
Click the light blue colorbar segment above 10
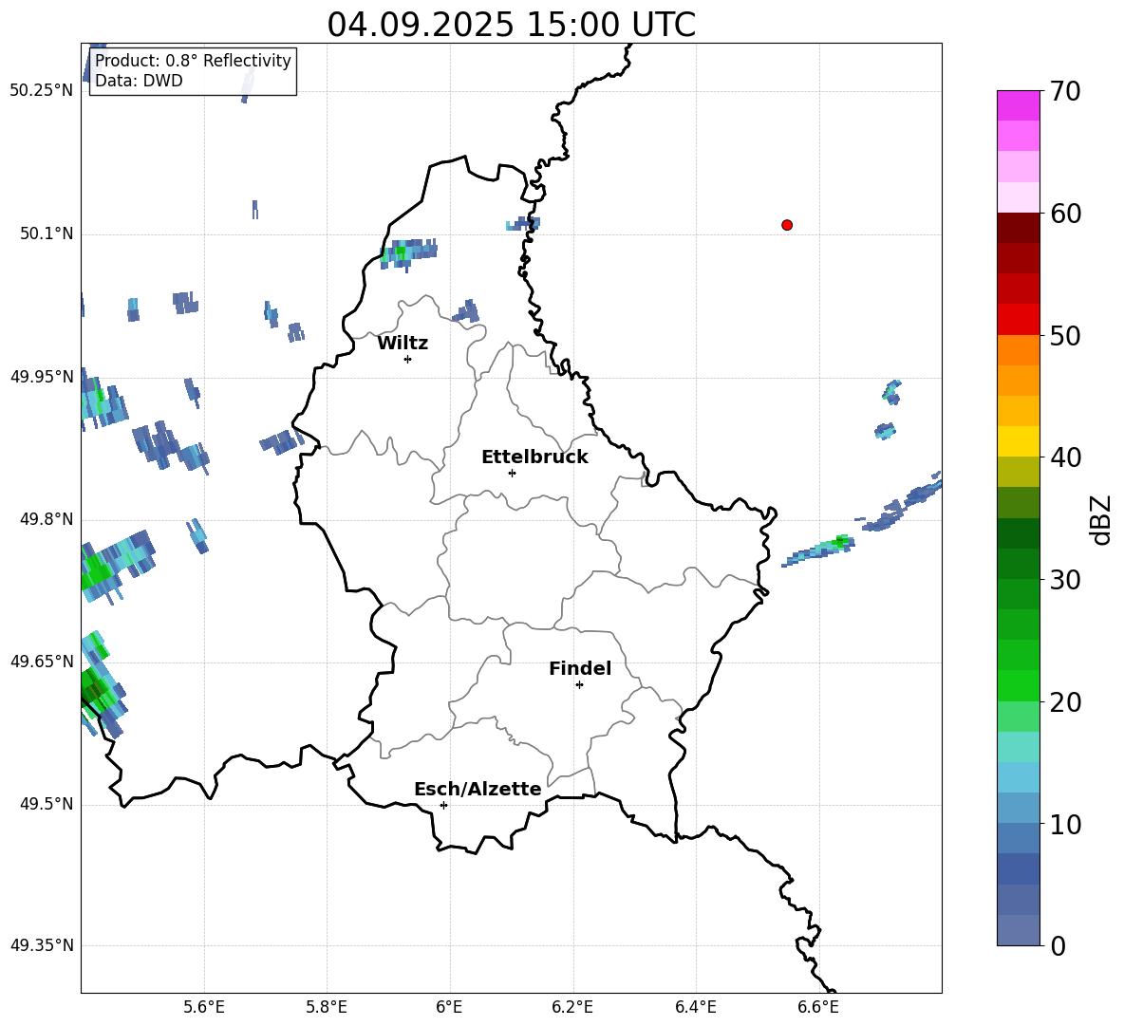tap(1018, 808)
